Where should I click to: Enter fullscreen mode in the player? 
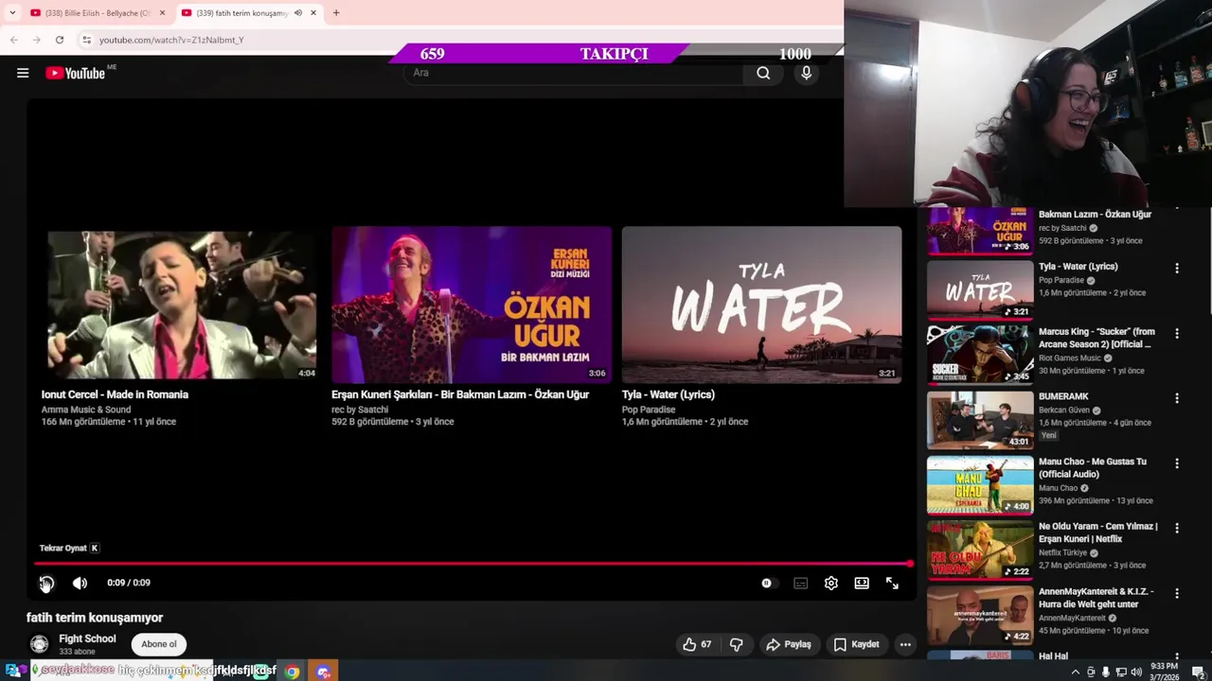pos(892,584)
